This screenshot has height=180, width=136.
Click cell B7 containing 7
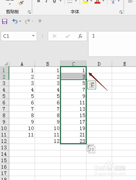click(47, 109)
